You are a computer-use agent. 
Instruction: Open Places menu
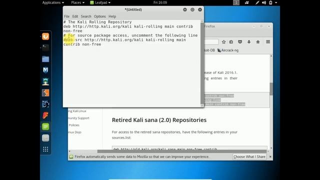(x=77, y=2)
